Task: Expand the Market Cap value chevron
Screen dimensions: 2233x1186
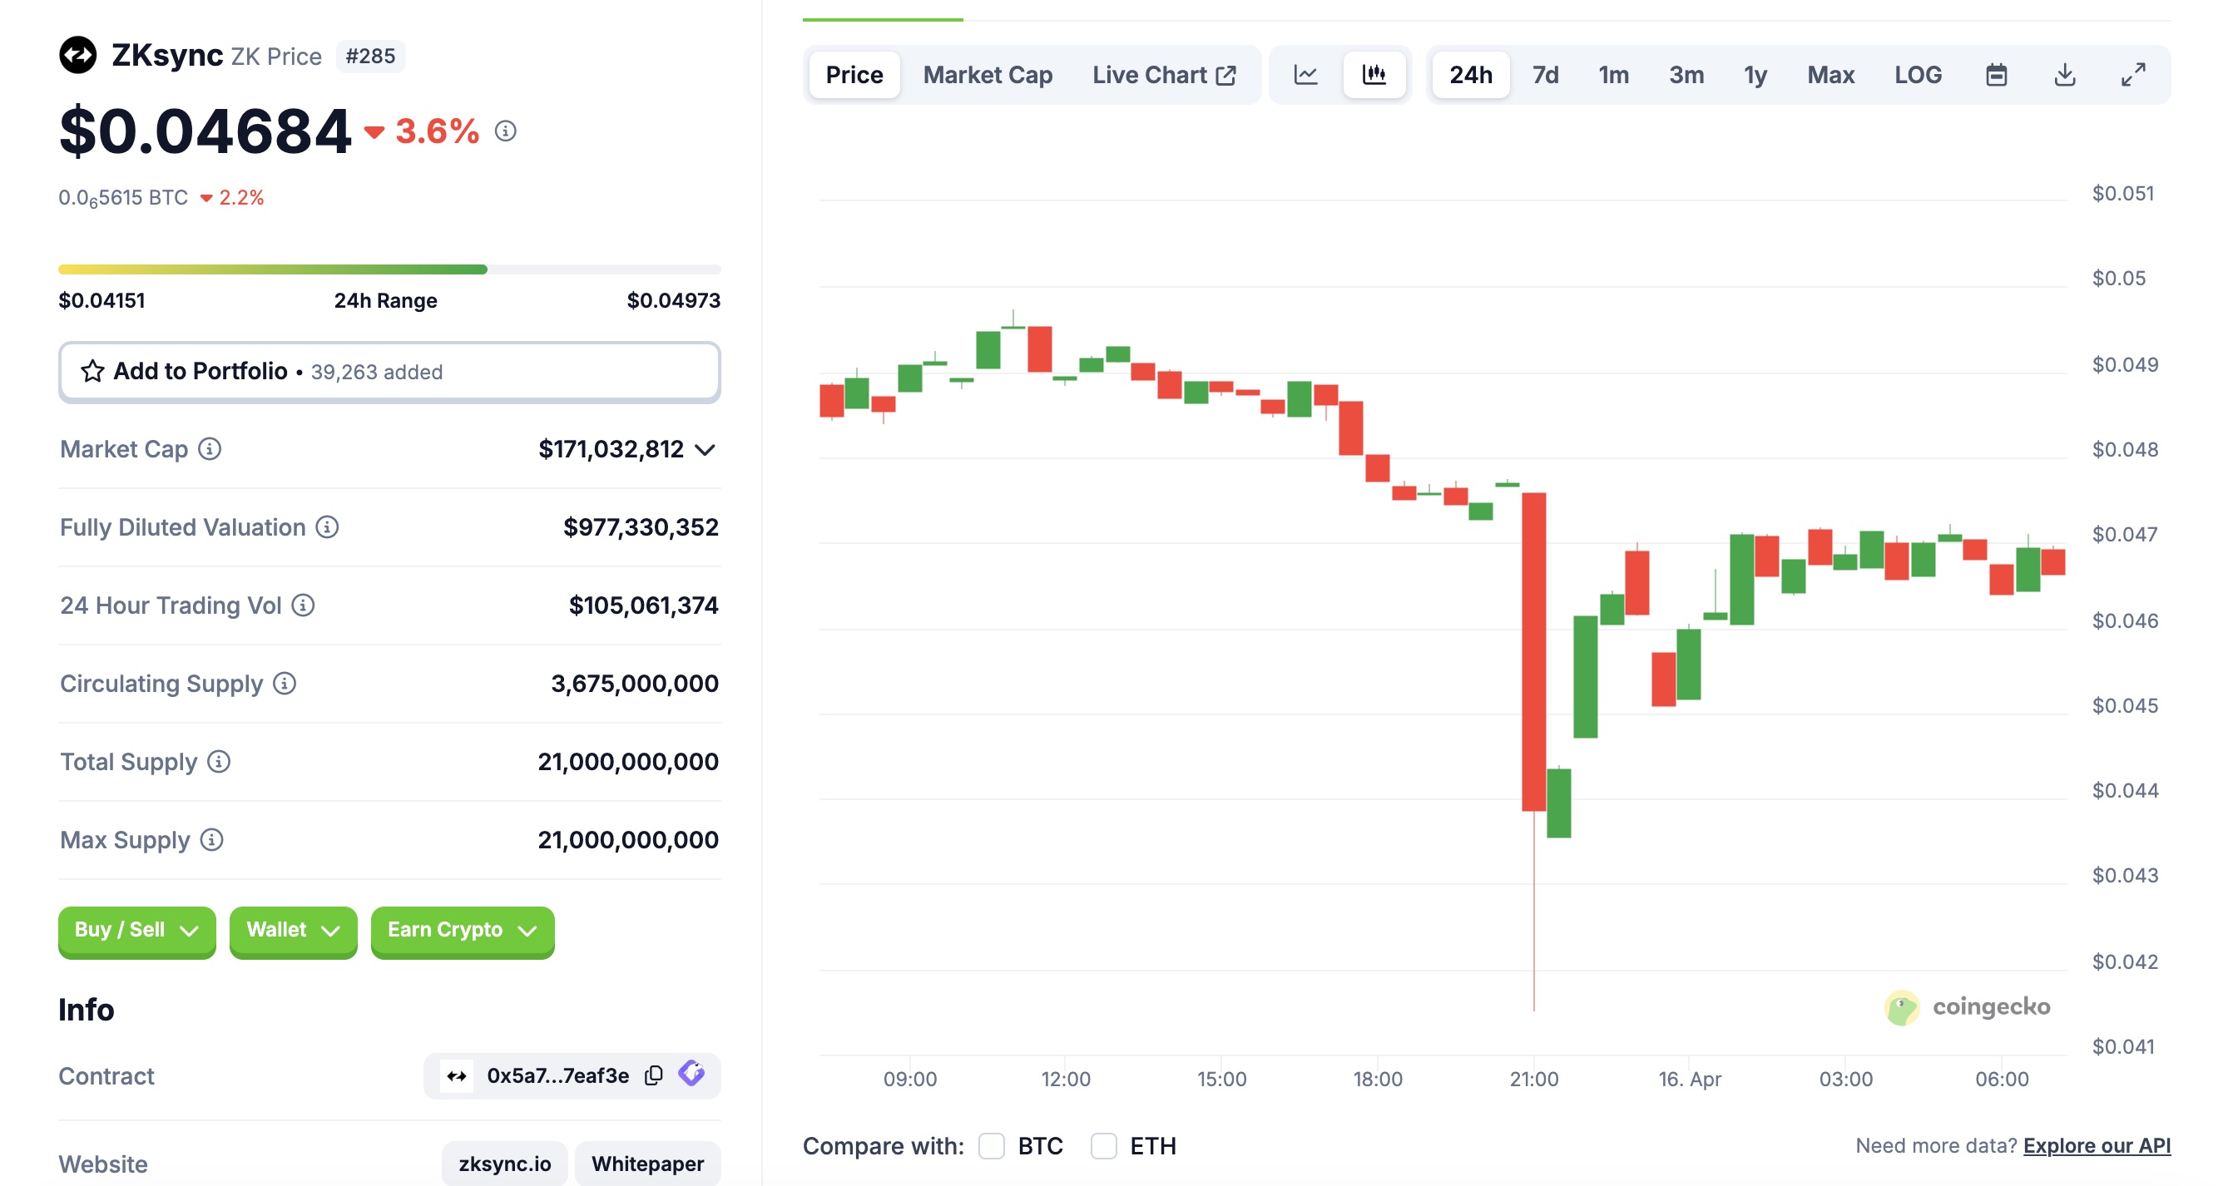Action: (706, 450)
